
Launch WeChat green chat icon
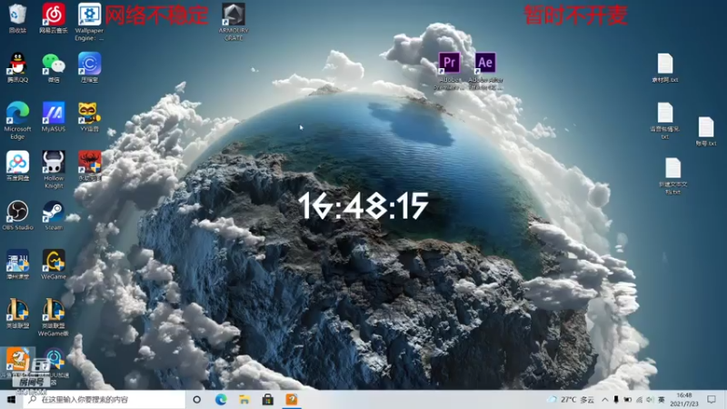point(54,68)
